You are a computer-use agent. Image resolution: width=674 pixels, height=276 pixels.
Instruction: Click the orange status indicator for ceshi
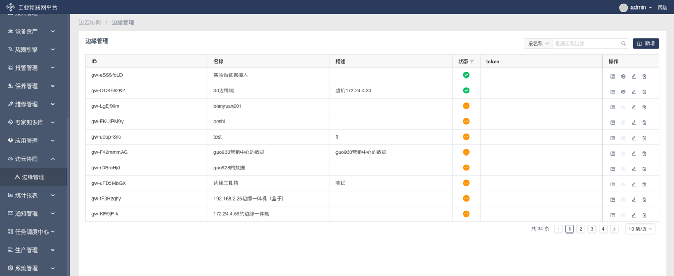pos(466,122)
